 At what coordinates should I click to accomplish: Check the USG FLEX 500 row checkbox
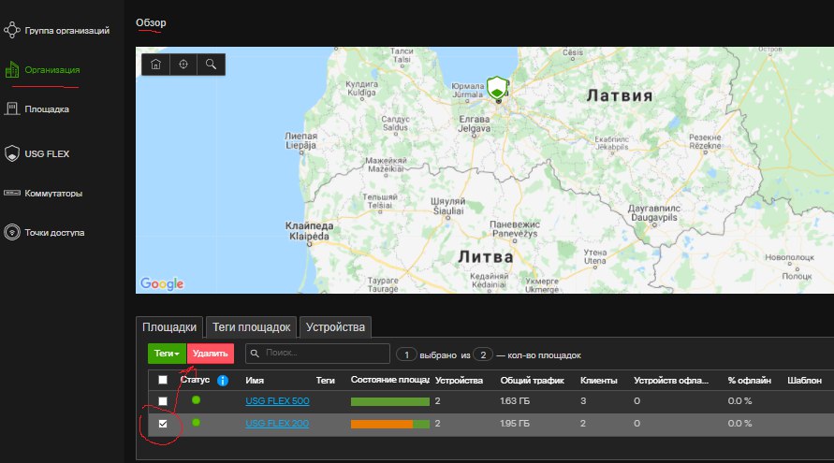163,401
